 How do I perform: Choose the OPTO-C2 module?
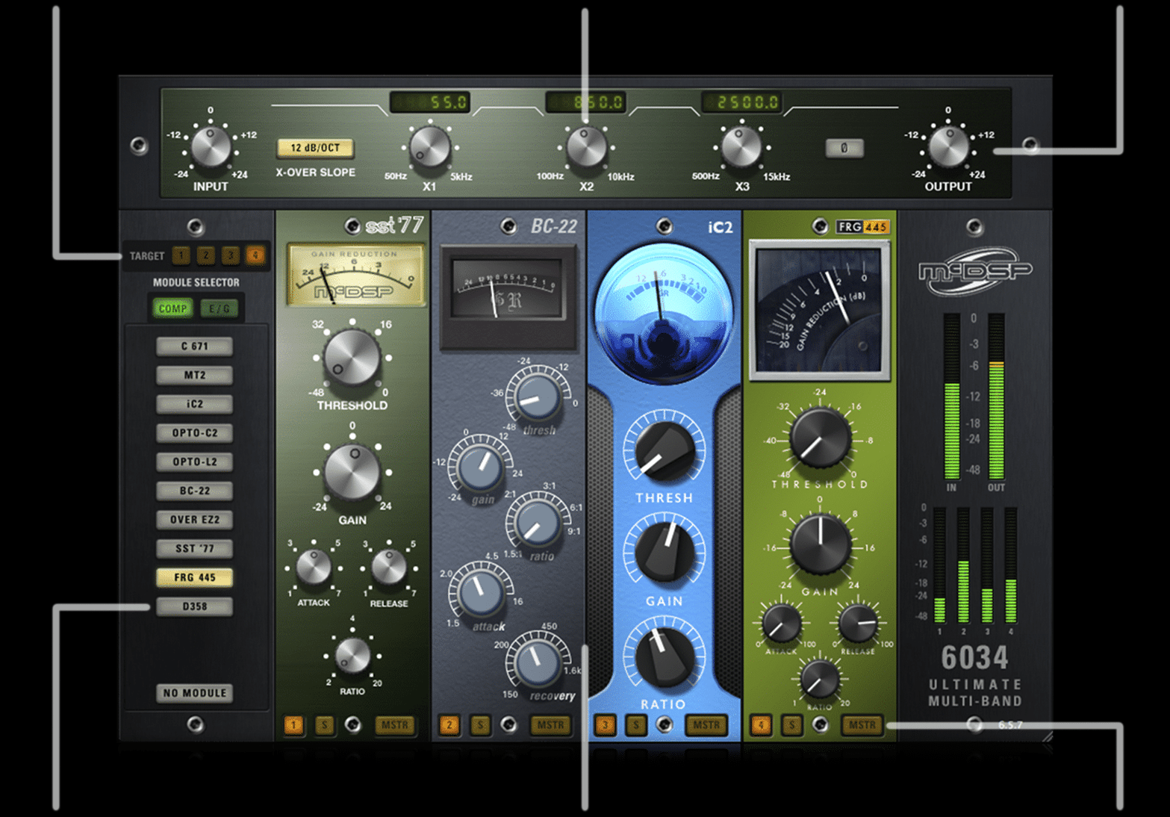[x=194, y=433]
